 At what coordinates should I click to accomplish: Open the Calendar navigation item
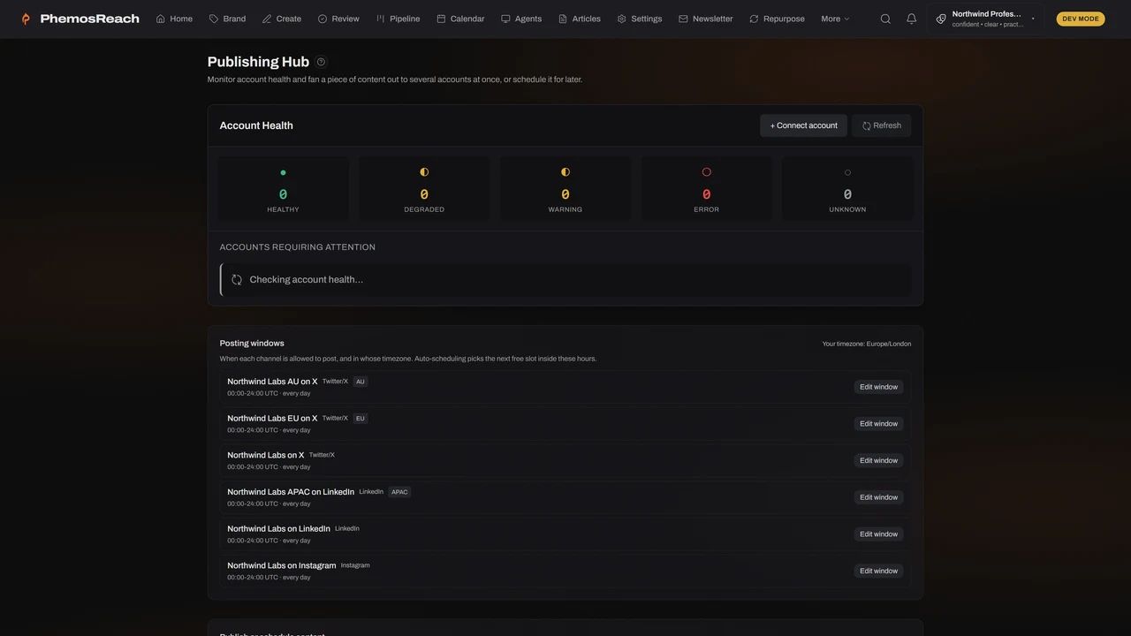(460, 19)
